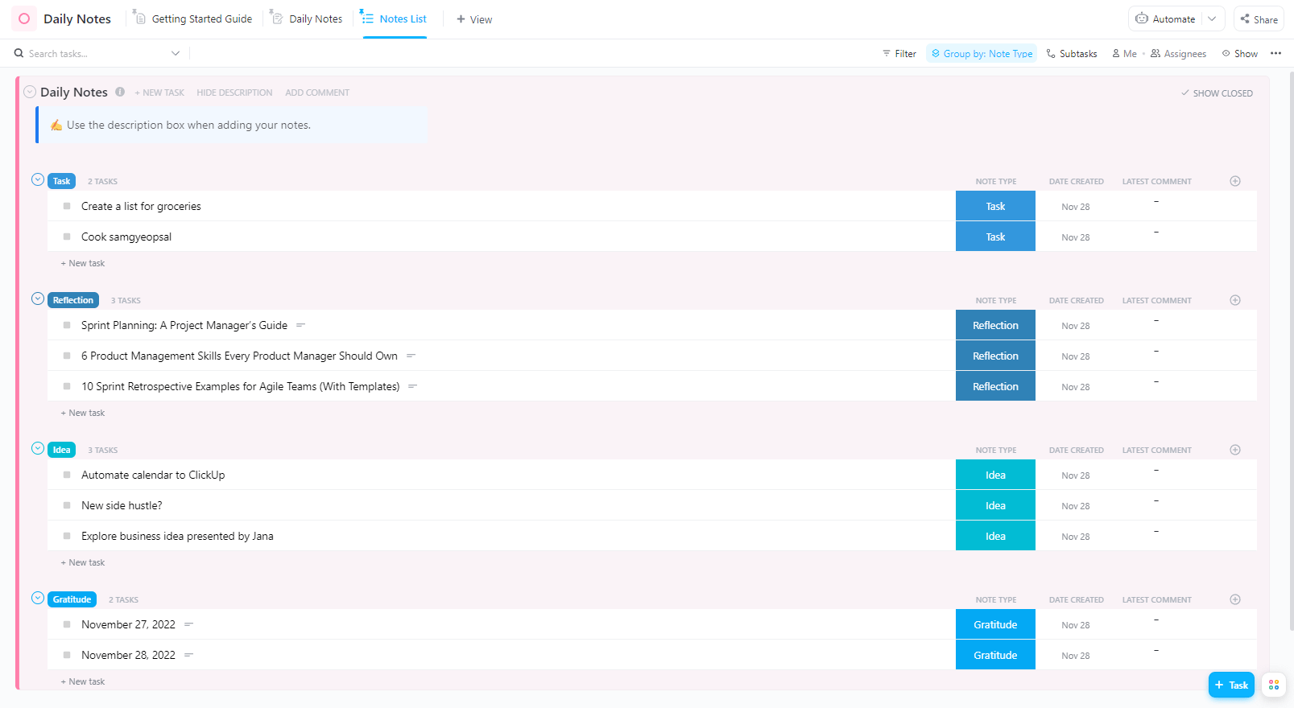
Task: Open the Show options
Action: click(1240, 54)
